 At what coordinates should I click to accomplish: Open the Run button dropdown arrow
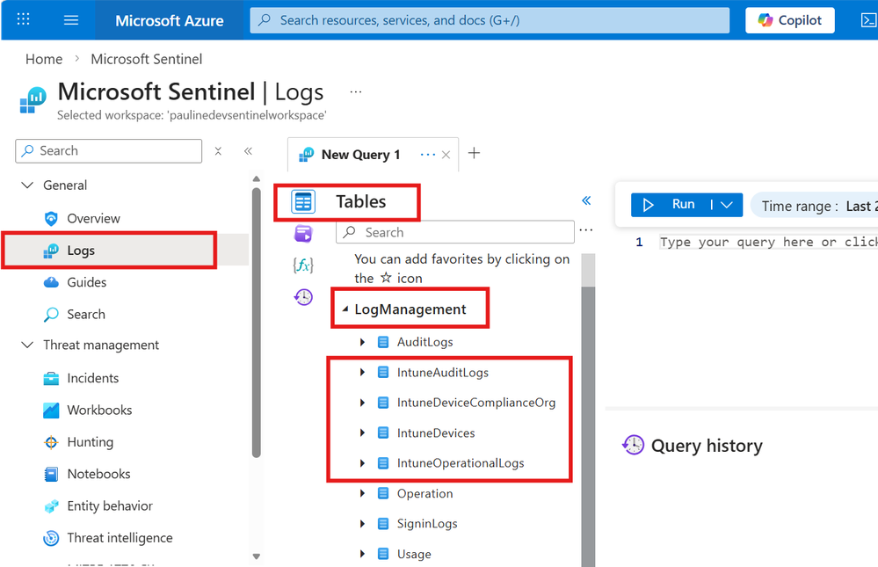[727, 205]
